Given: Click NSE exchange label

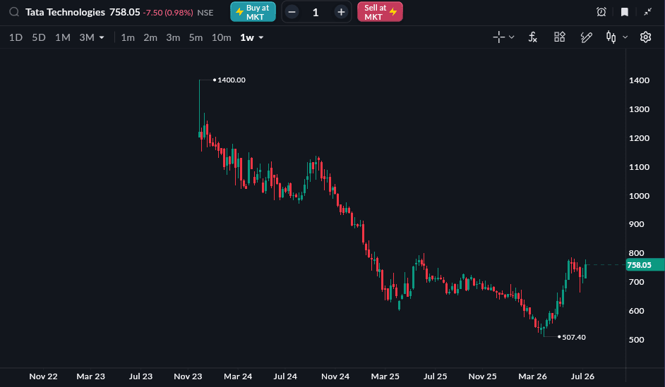Looking at the screenshot, I should 205,13.
